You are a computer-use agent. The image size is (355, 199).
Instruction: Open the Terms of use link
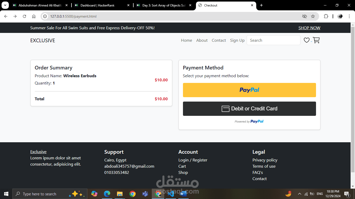coord(264,166)
